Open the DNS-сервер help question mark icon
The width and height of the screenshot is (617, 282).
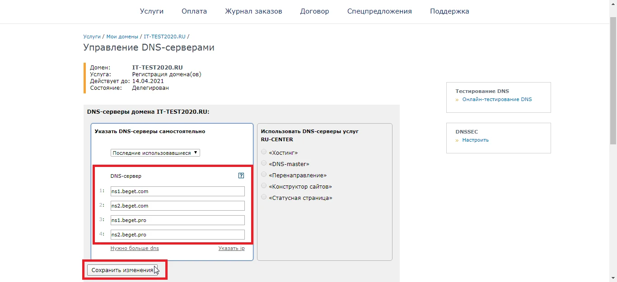pos(241,176)
